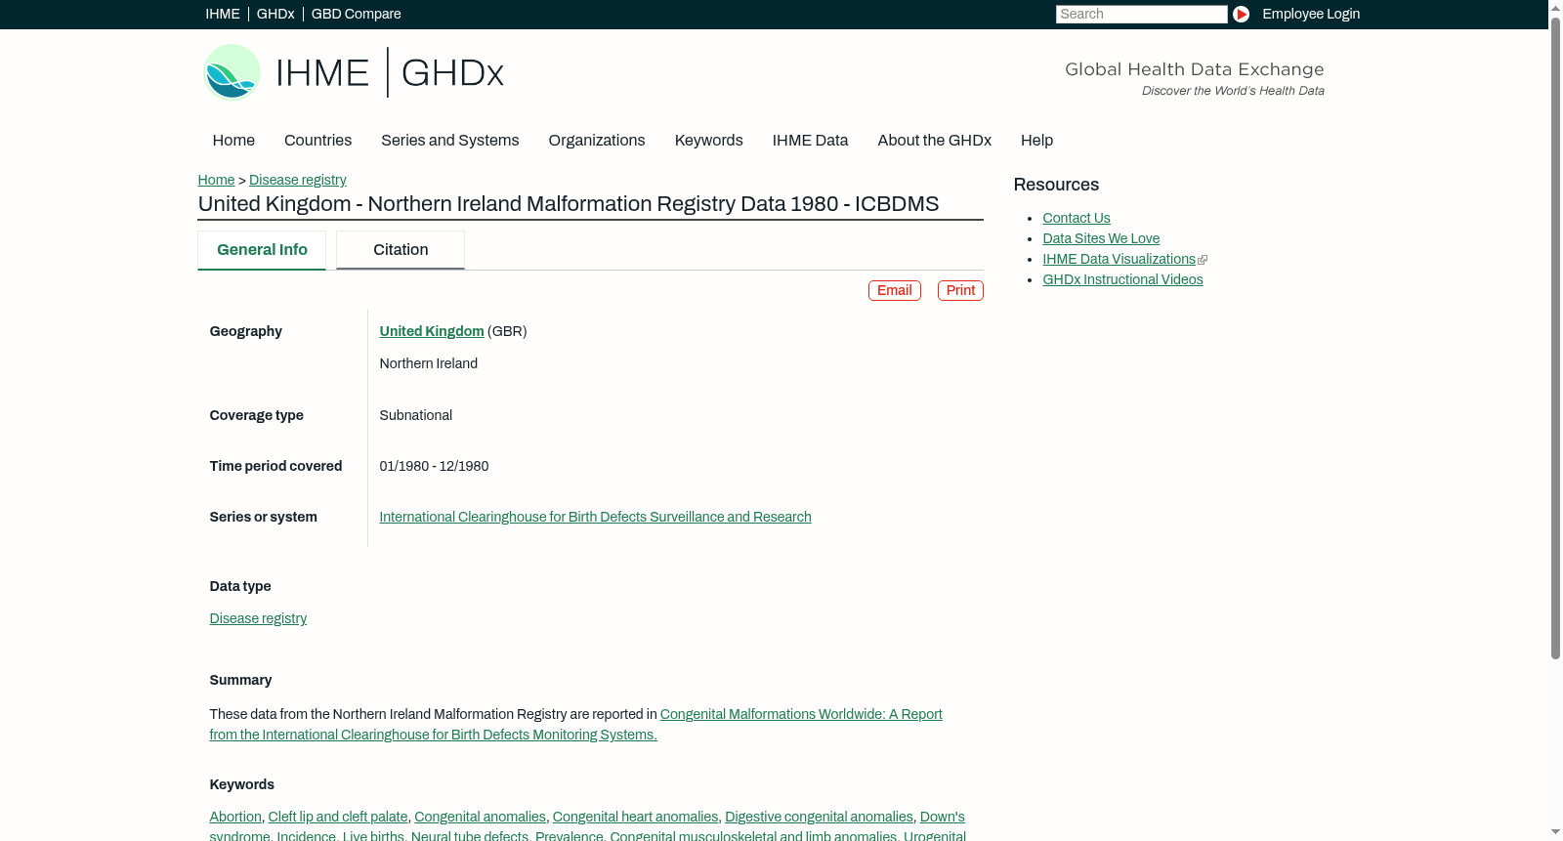Click the page vertical scrollbar thumb
The image size is (1563, 841).
tap(1555, 337)
